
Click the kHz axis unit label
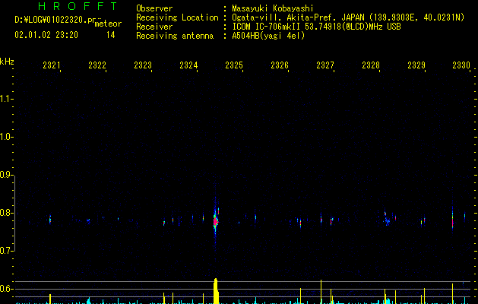[7, 62]
